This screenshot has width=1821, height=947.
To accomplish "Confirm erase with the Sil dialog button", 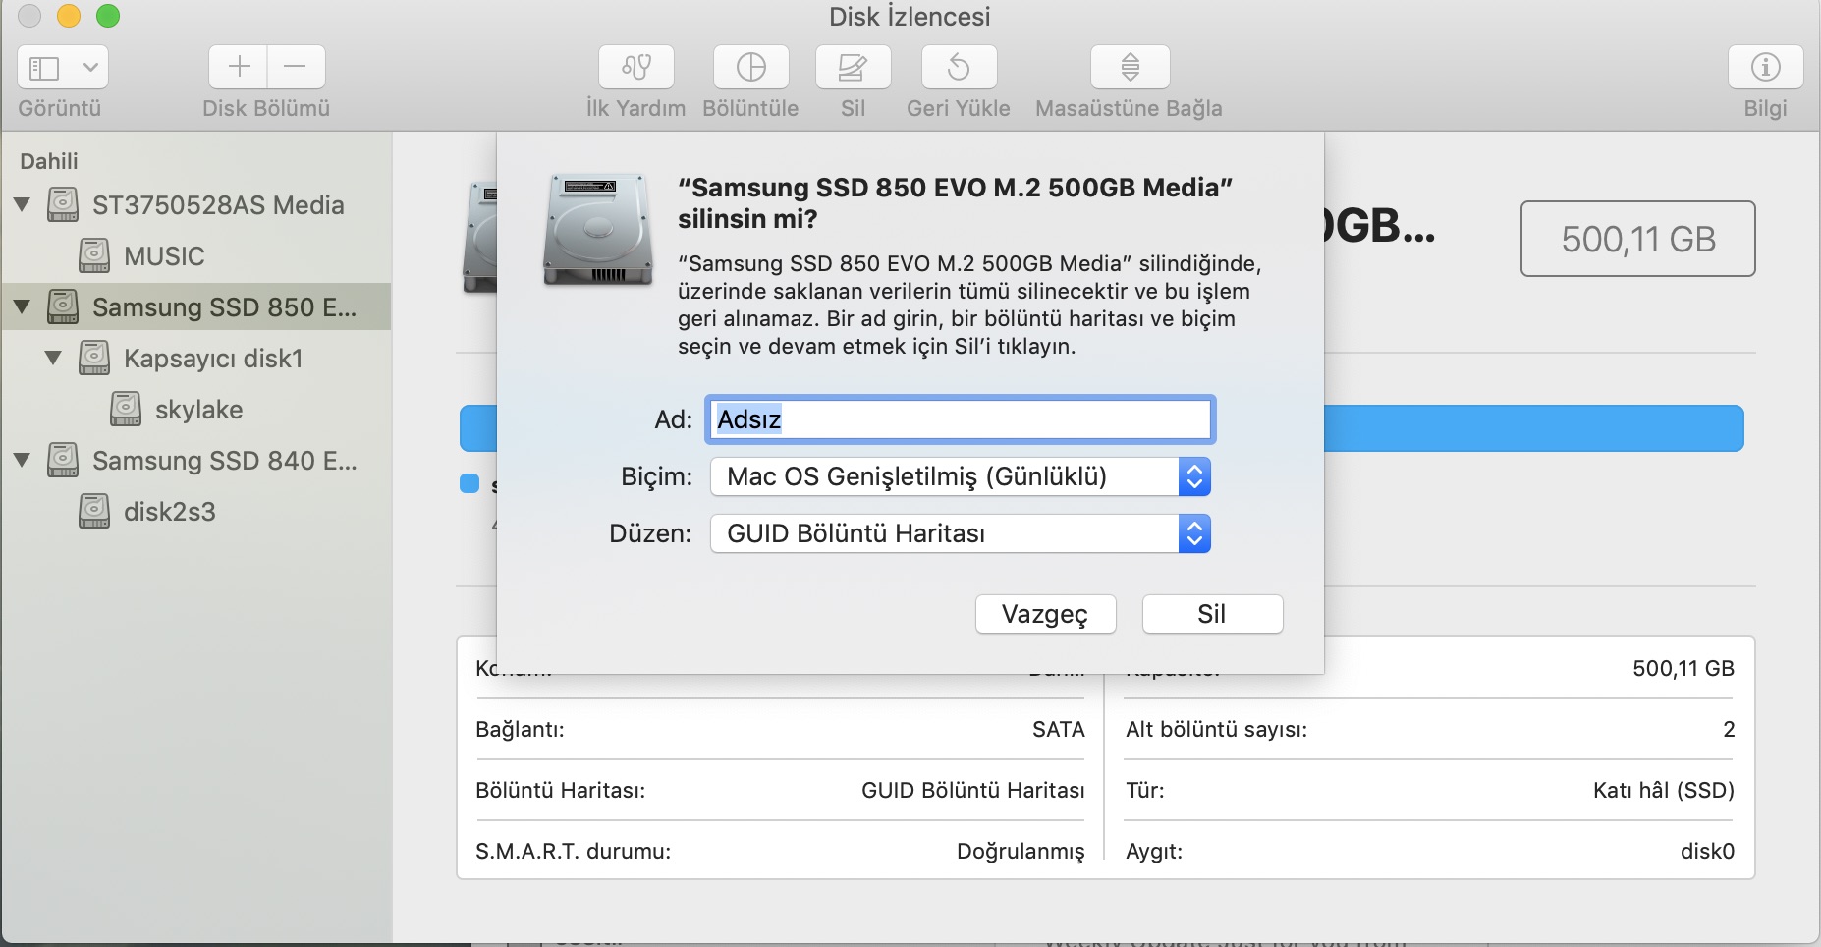I will tap(1212, 615).
